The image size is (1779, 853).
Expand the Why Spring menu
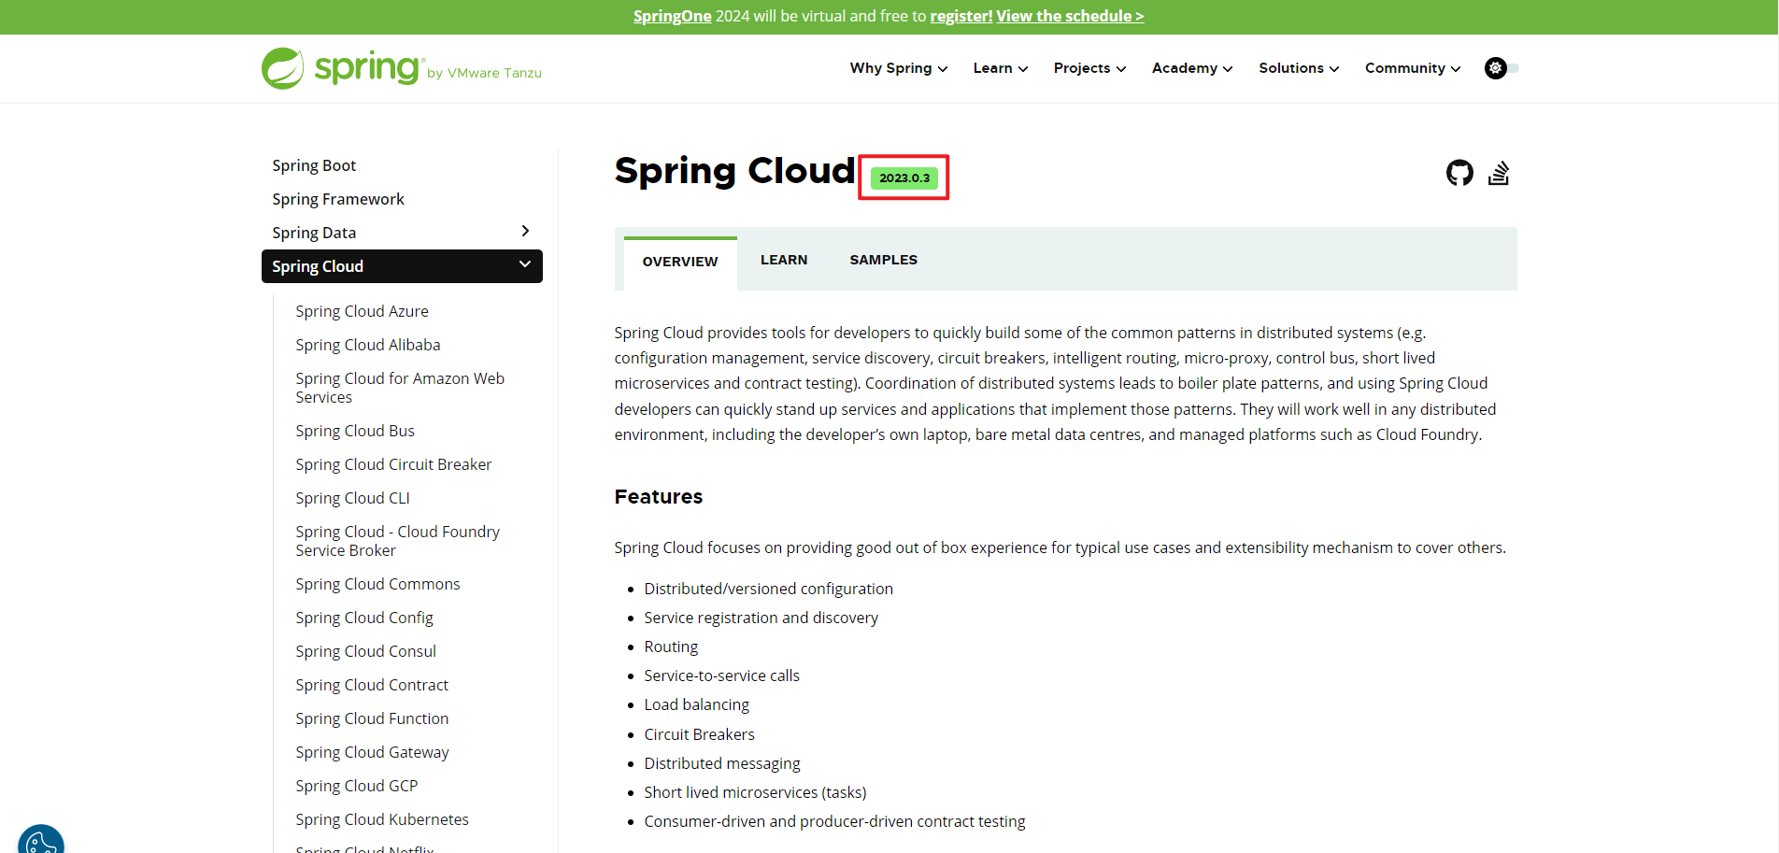click(899, 68)
